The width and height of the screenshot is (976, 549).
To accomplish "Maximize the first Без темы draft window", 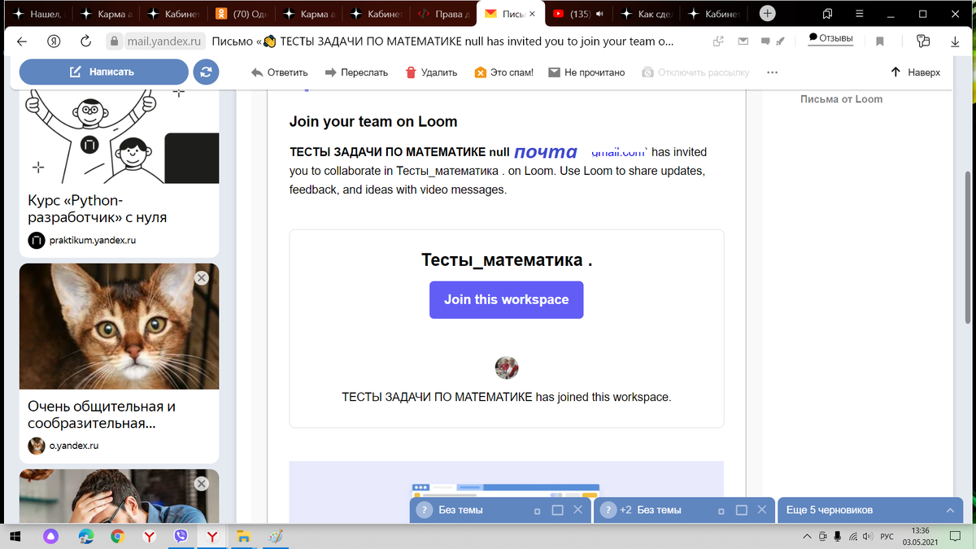I will 557,510.
